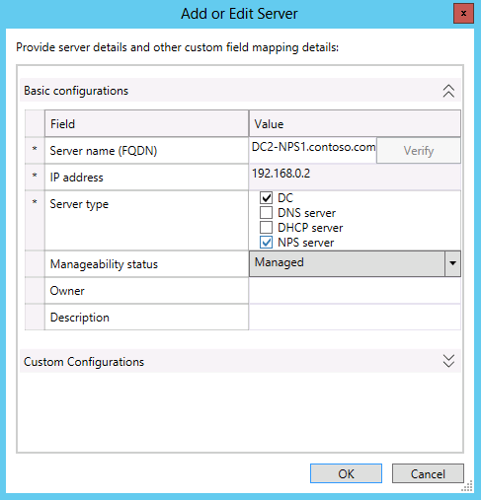This screenshot has width=481, height=500.
Task: Click the Owner value field
Action: pyautogui.click(x=355, y=291)
